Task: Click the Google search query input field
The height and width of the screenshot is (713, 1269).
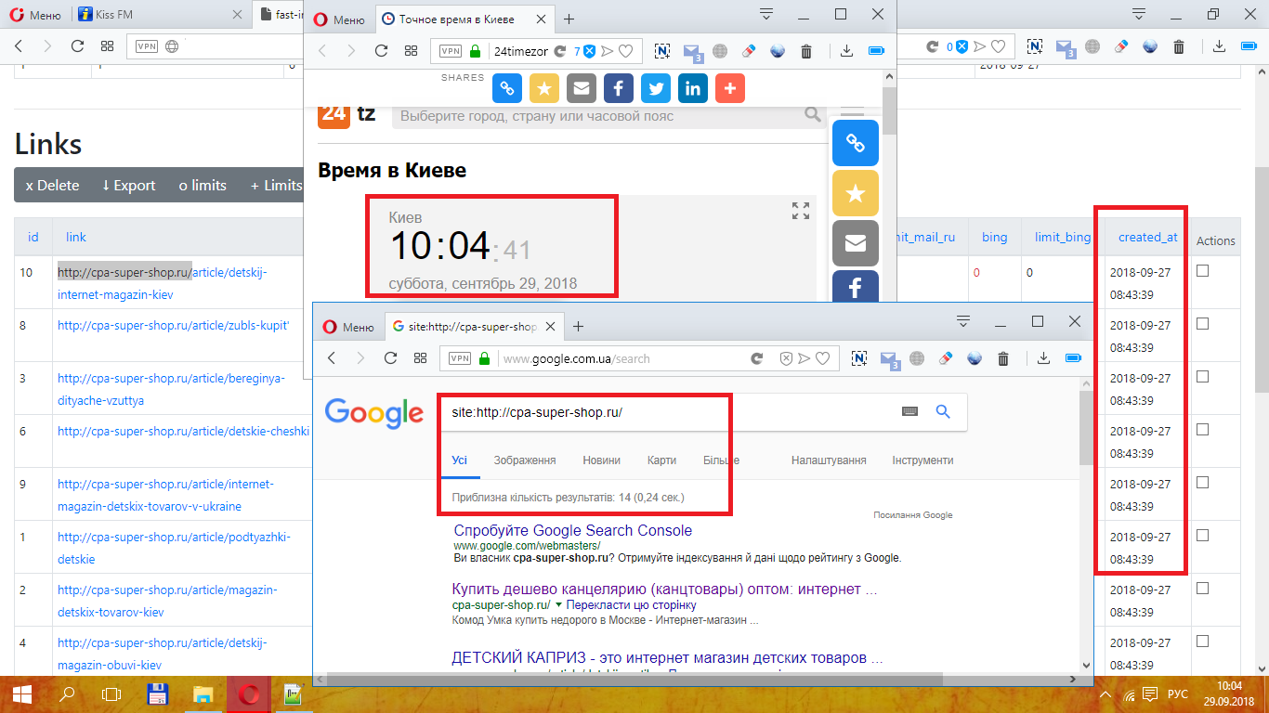Action: 669,412
